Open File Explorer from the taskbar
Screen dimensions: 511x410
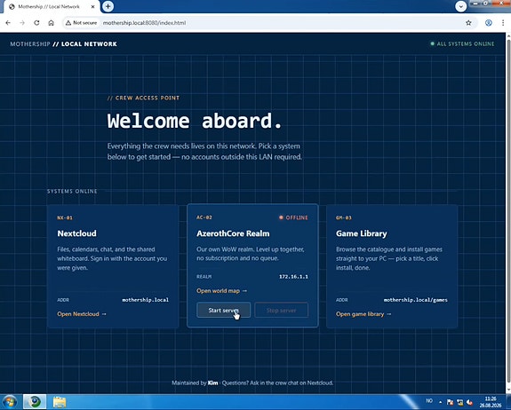tap(60, 402)
